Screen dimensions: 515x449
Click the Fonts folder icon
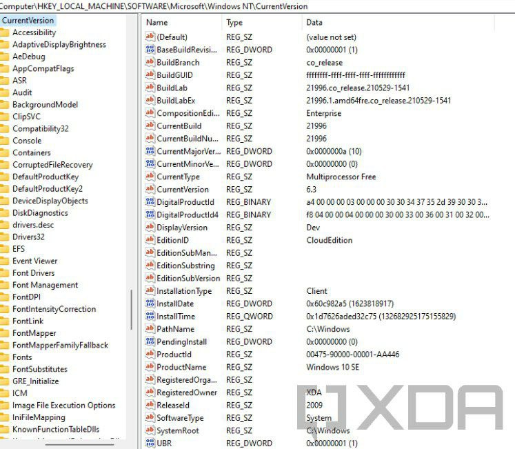tap(4, 357)
